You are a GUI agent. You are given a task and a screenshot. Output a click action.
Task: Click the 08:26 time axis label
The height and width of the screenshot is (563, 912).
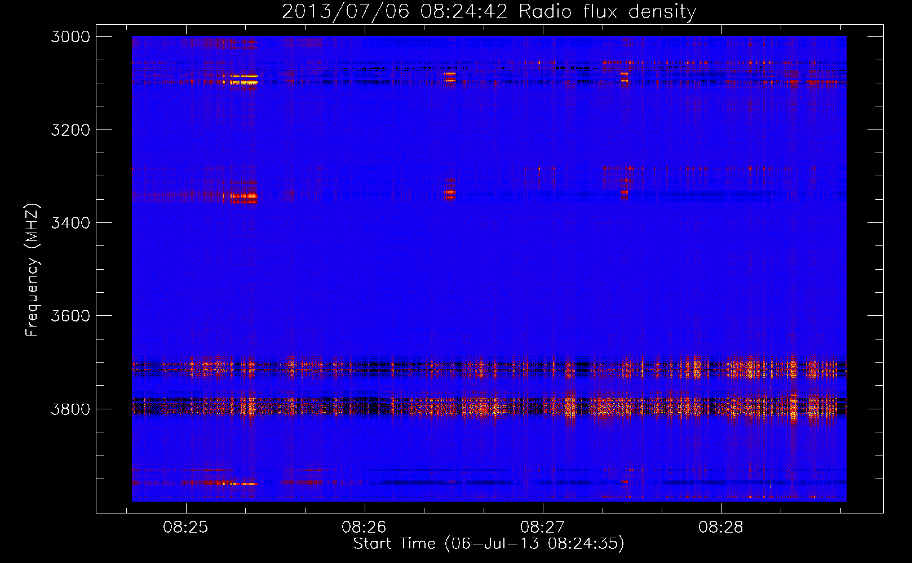[364, 527]
